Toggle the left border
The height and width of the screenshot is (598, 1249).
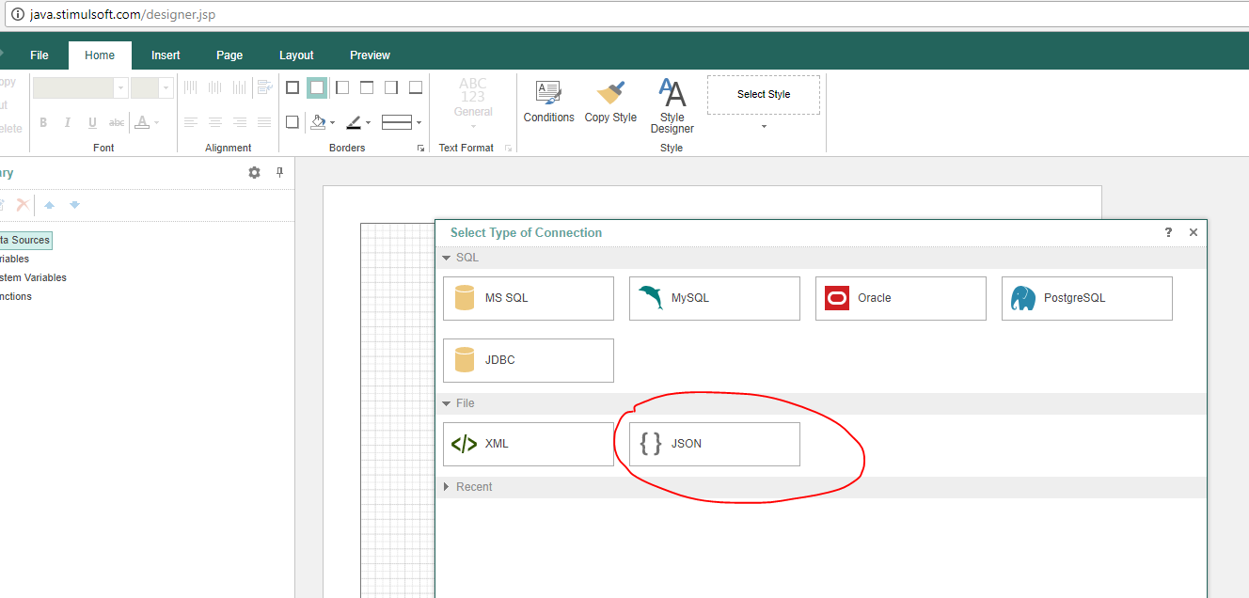pyautogui.click(x=342, y=87)
